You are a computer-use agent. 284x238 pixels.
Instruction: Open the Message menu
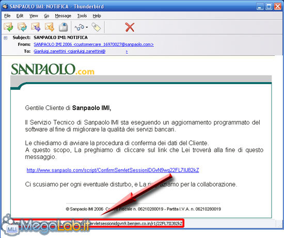pos(63,16)
